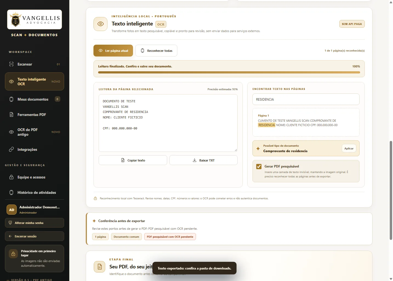The width and height of the screenshot is (393, 281).
Task: Click Alterar minha senha button
Action: pyautogui.click(x=35, y=223)
